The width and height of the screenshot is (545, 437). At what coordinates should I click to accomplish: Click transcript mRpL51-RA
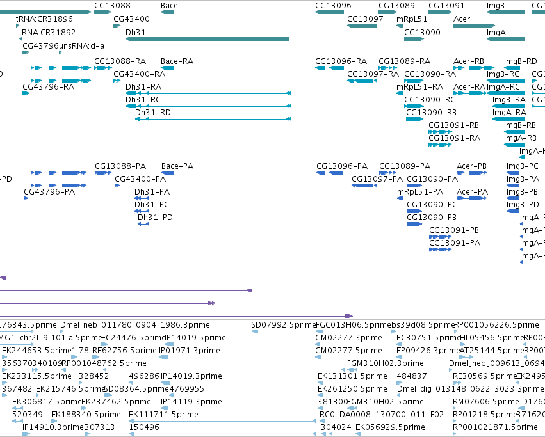pos(420,87)
